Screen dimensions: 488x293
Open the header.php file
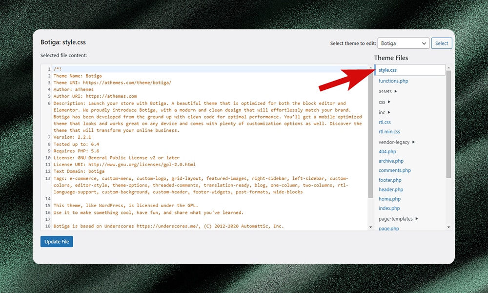coord(391,189)
